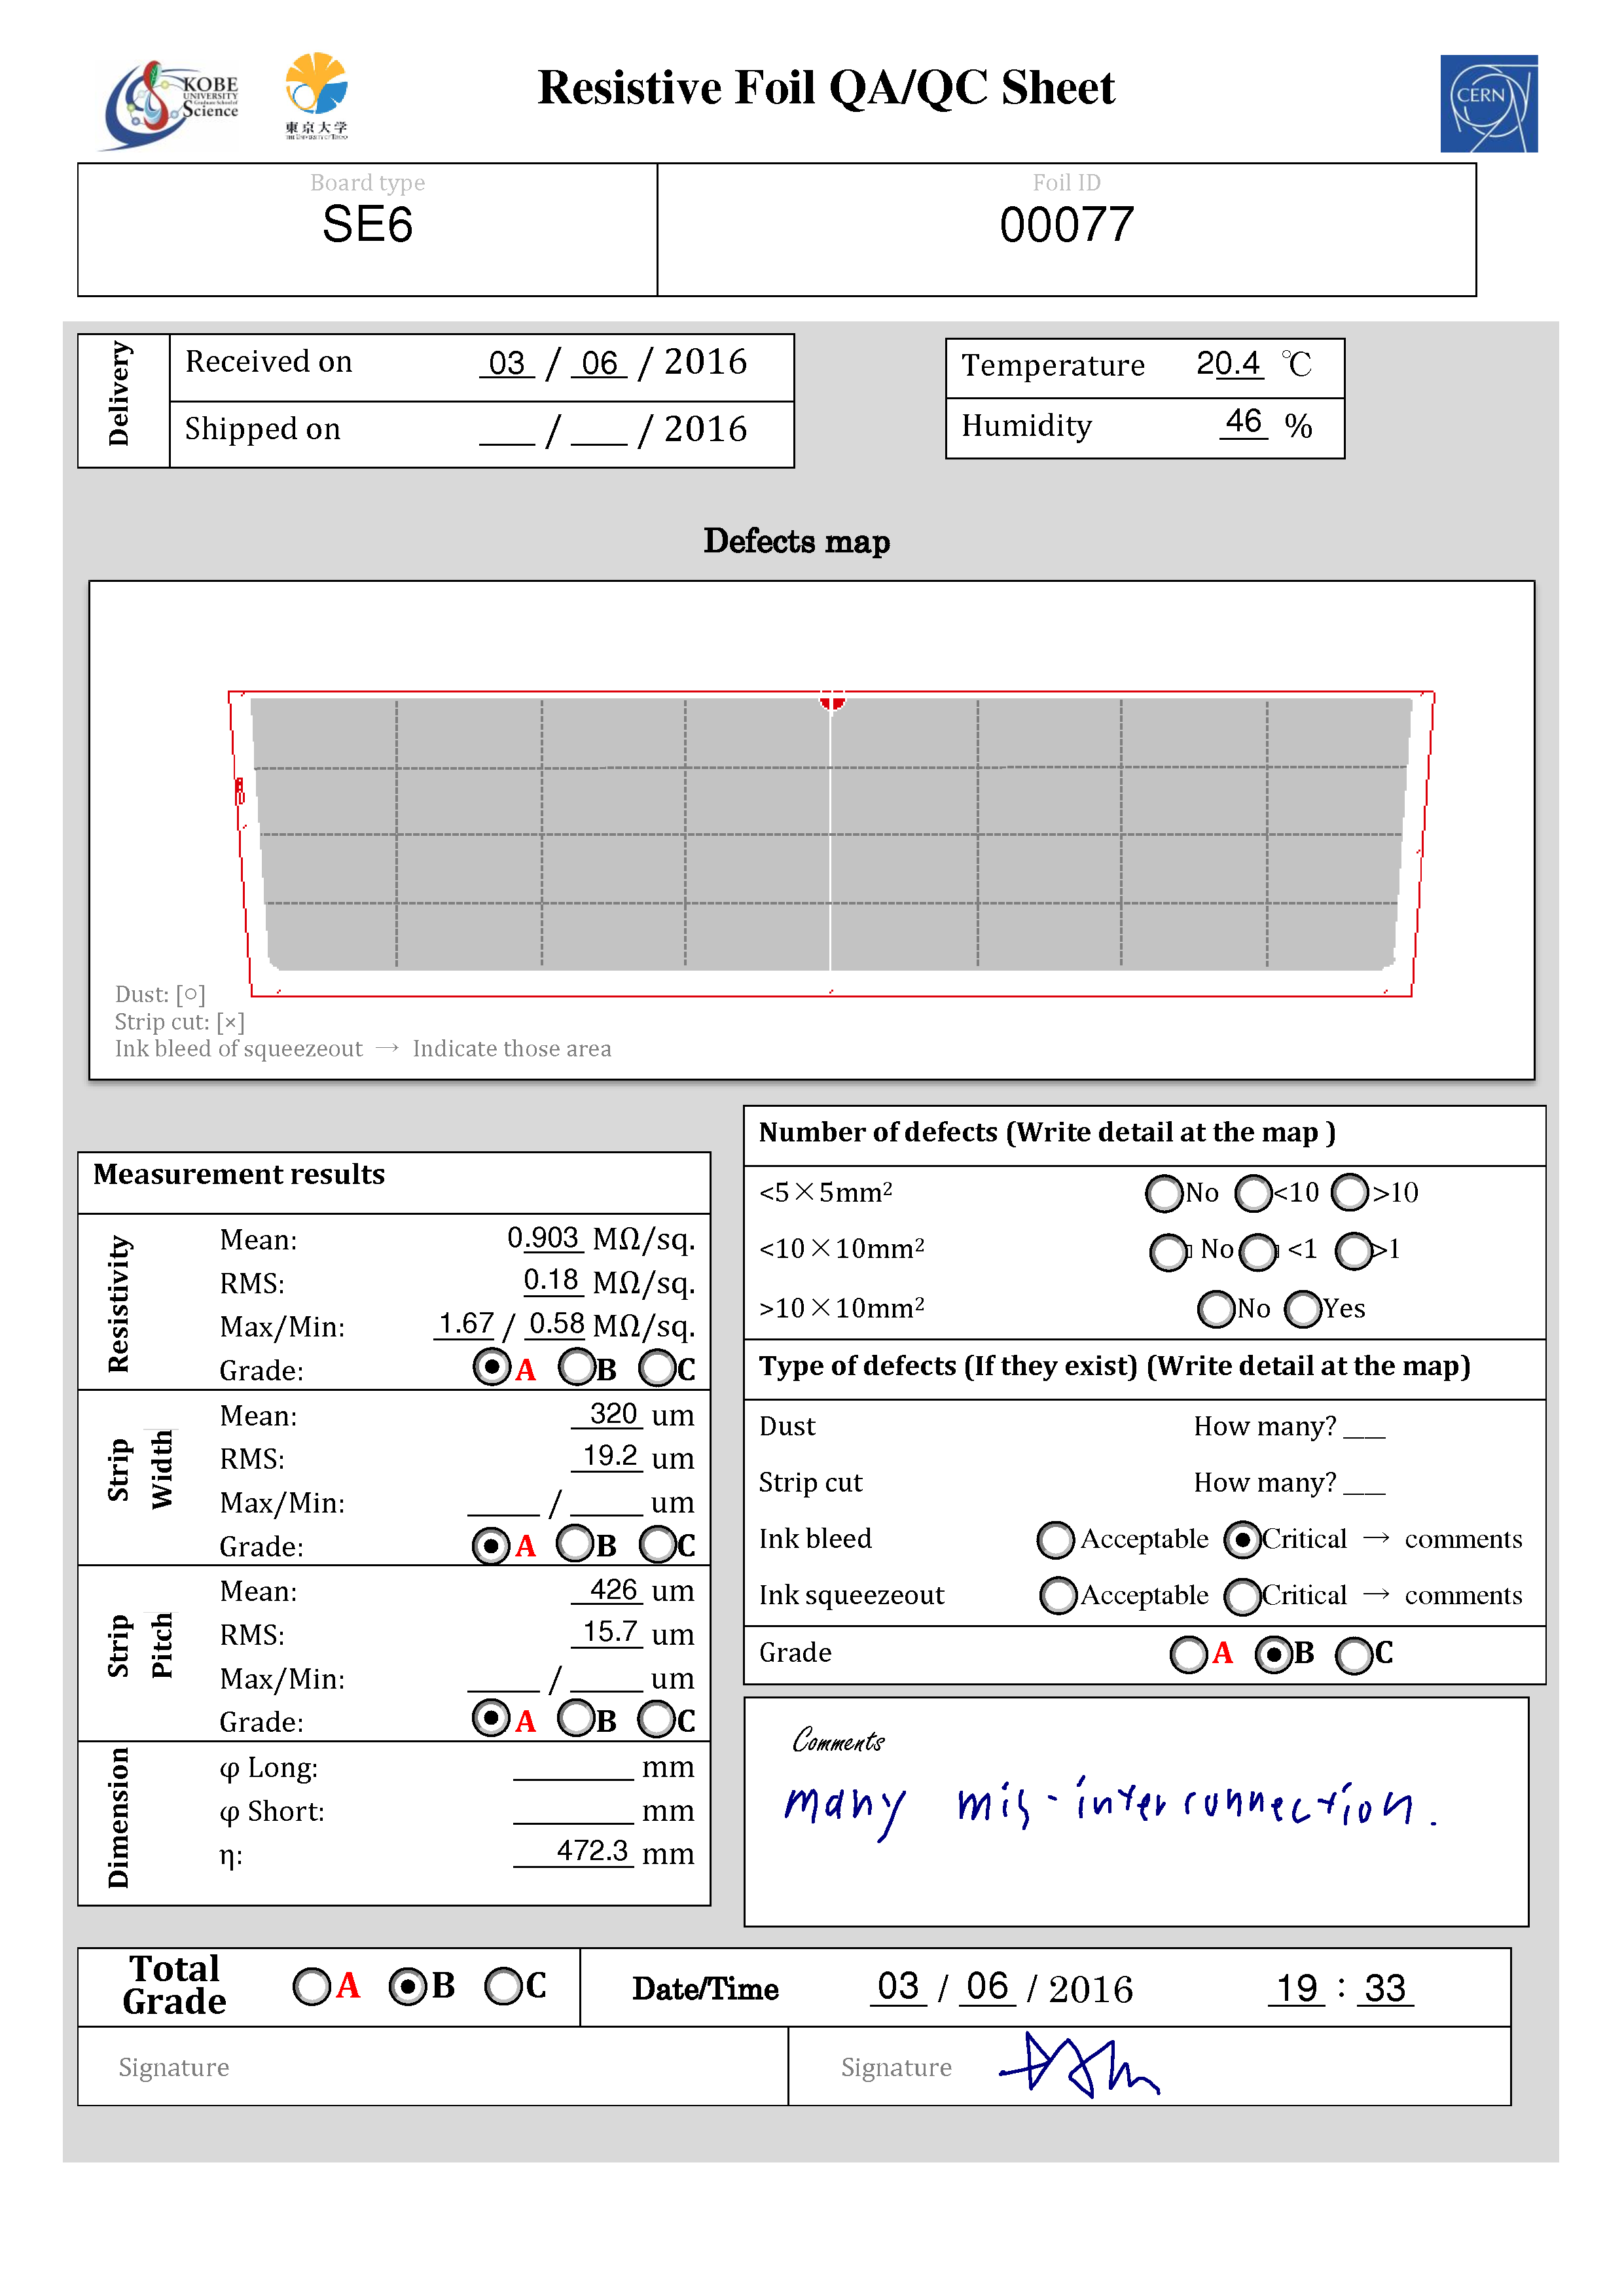Image resolution: width=1624 pixels, height=2296 pixels.
Task: Click the Defects map heading
Action: pos(797,541)
